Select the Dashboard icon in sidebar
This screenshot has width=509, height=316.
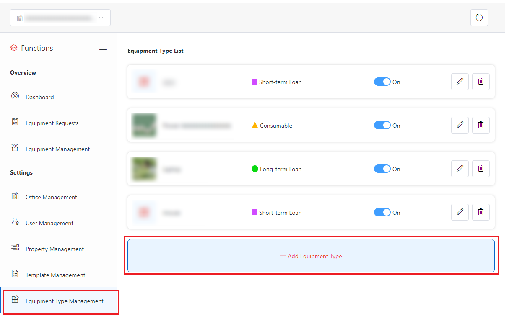(15, 97)
